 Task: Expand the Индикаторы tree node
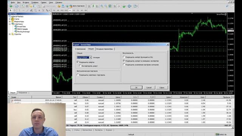coord(10,22)
